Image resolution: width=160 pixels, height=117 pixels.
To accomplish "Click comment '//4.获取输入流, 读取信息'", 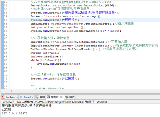I will point(50,38).
